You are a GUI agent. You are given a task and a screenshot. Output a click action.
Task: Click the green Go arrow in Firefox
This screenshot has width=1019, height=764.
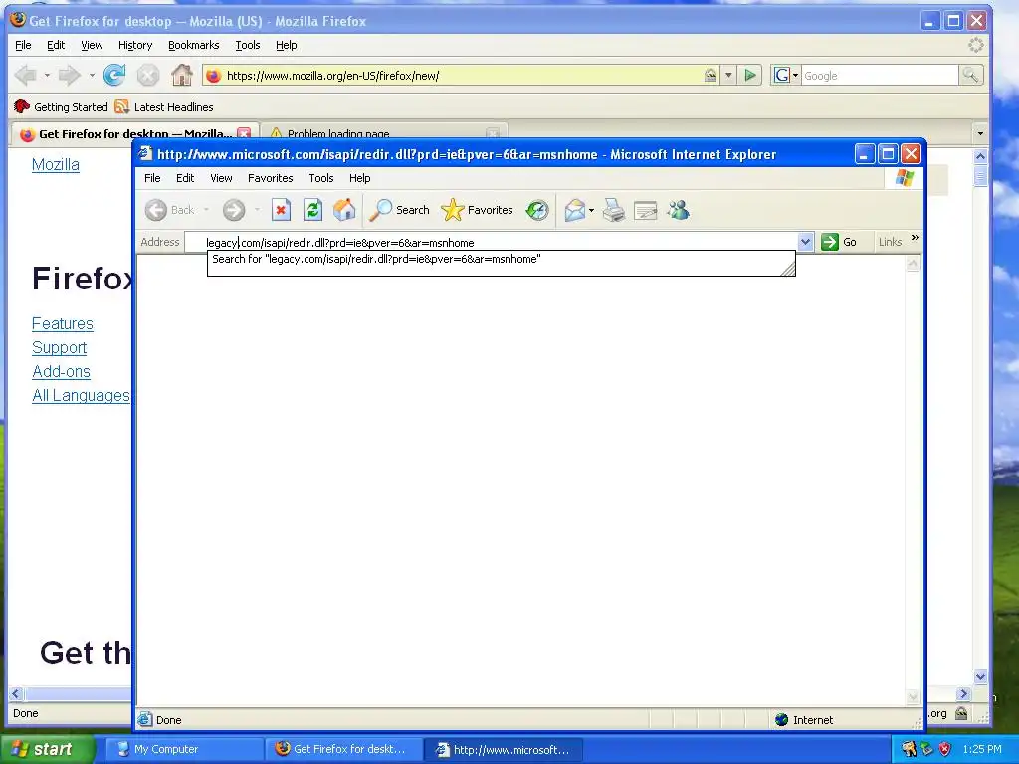pyautogui.click(x=750, y=75)
